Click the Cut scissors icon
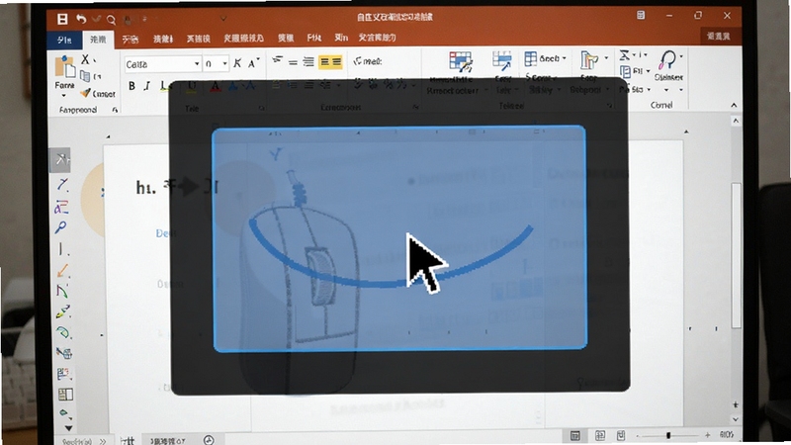 click(x=85, y=59)
